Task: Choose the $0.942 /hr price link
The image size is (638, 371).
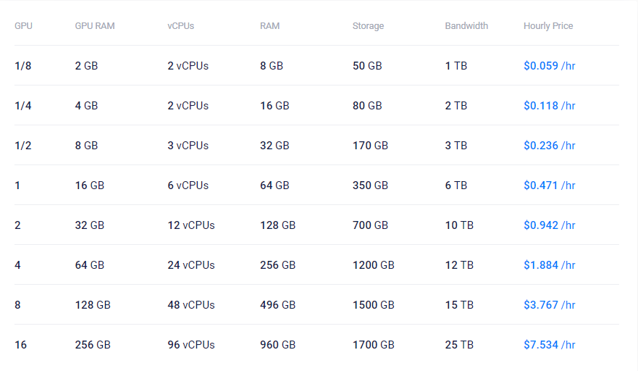Action: [x=549, y=225]
